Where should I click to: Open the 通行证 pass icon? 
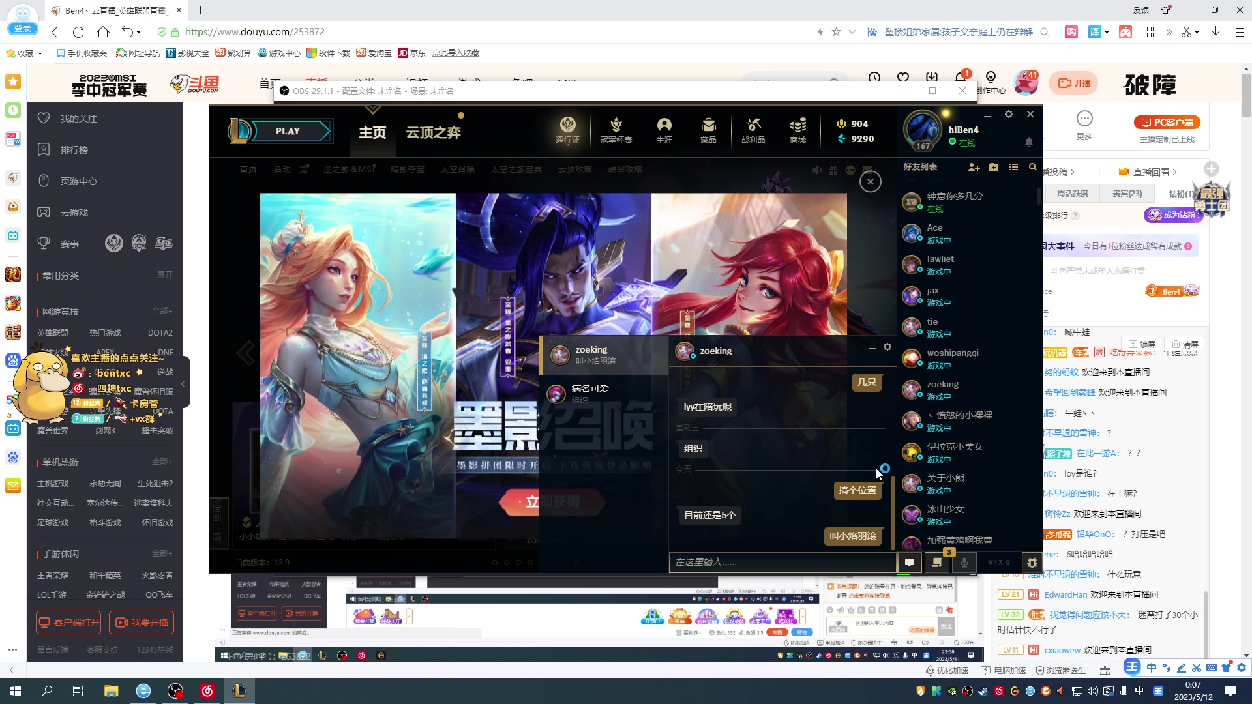click(x=567, y=130)
